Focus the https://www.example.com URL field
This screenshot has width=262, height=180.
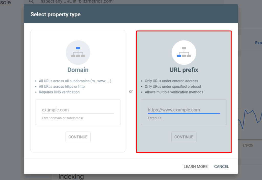click(184, 110)
